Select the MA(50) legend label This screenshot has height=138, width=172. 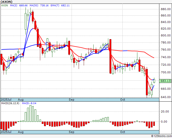pyautogui.click(x=34, y=6)
